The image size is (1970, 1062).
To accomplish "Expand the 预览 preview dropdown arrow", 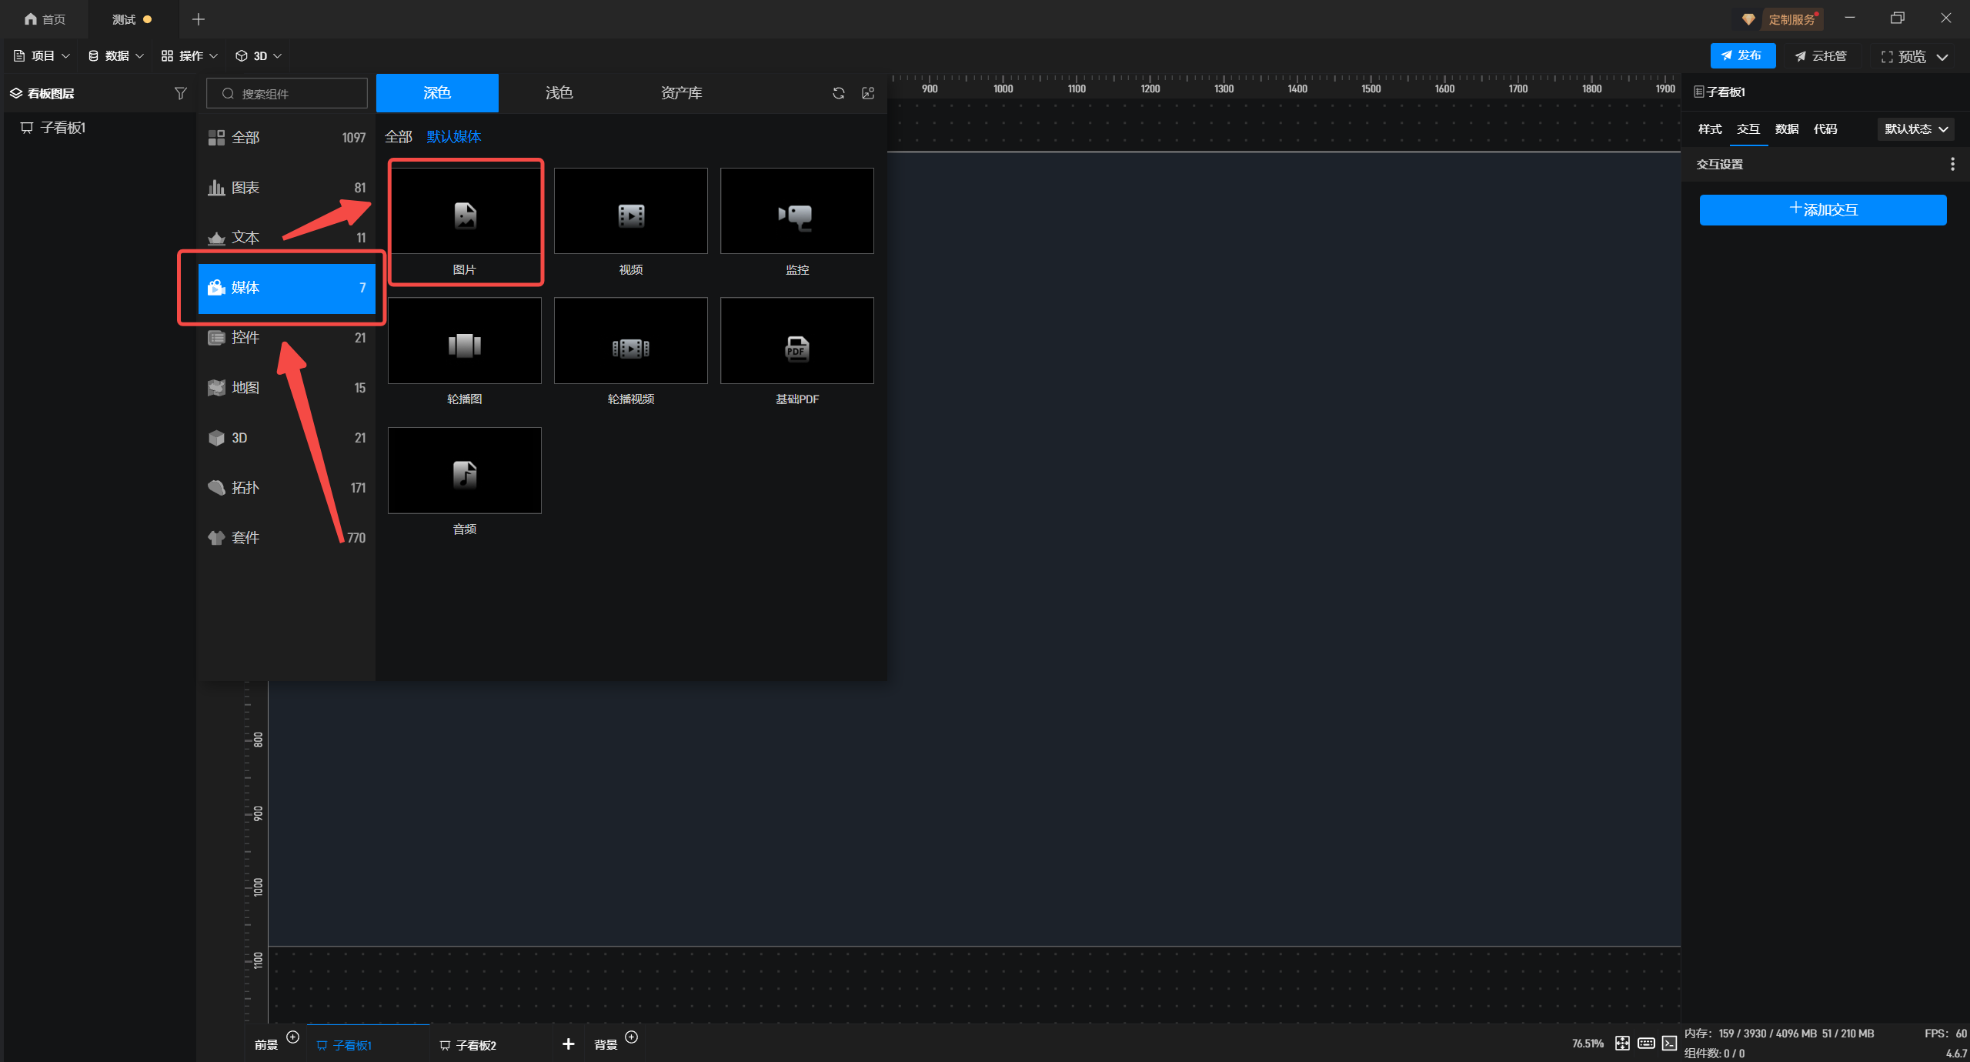I will click(x=1942, y=57).
